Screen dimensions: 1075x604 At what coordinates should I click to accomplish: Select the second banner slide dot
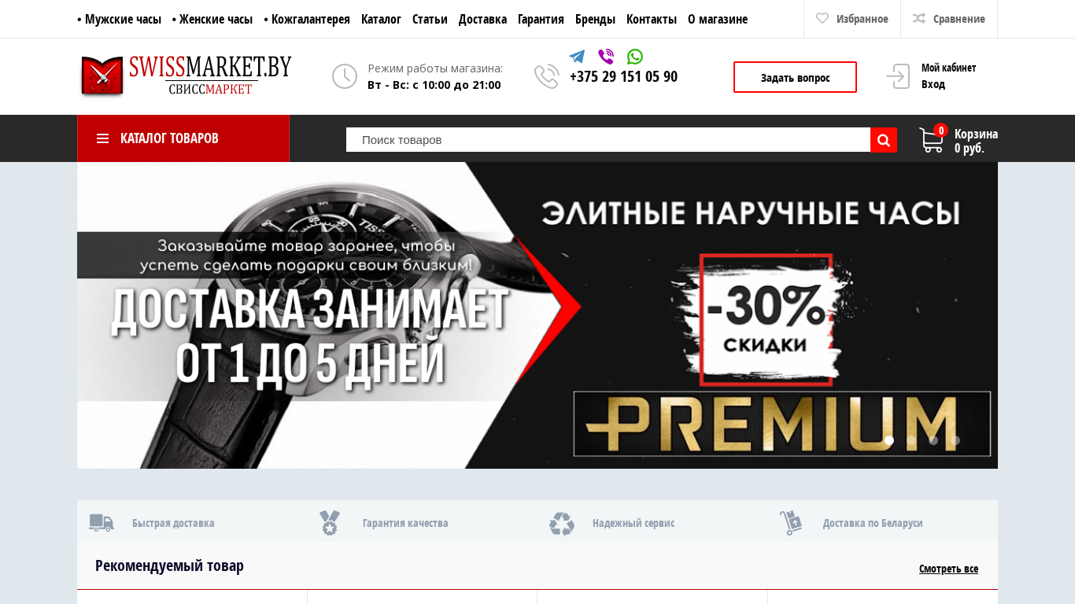tap(911, 440)
